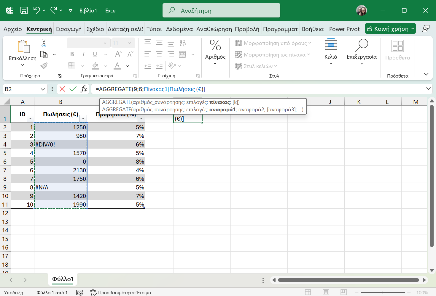
Task: Switch to Page Layout view in status bar
Action: (x=326, y=292)
